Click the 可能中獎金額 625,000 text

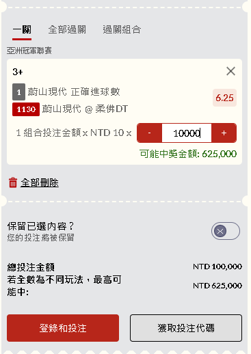pos(188,154)
